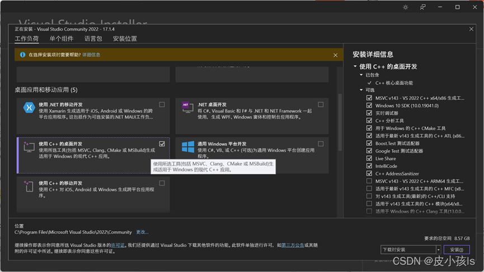The image size is (484, 272).
Task: Check C++ MFC for v143 build tools
Action: [x=369, y=189]
